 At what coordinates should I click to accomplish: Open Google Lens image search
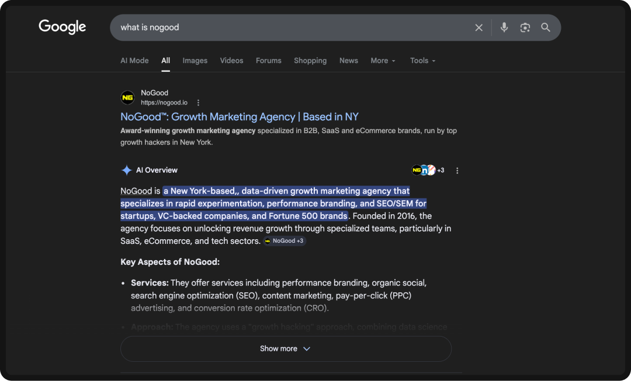[525, 27]
